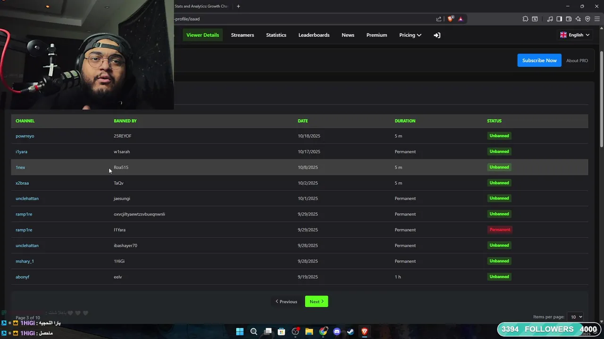Click the date 10/18/2025 cell
The image size is (604, 339).
click(x=309, y=136)
